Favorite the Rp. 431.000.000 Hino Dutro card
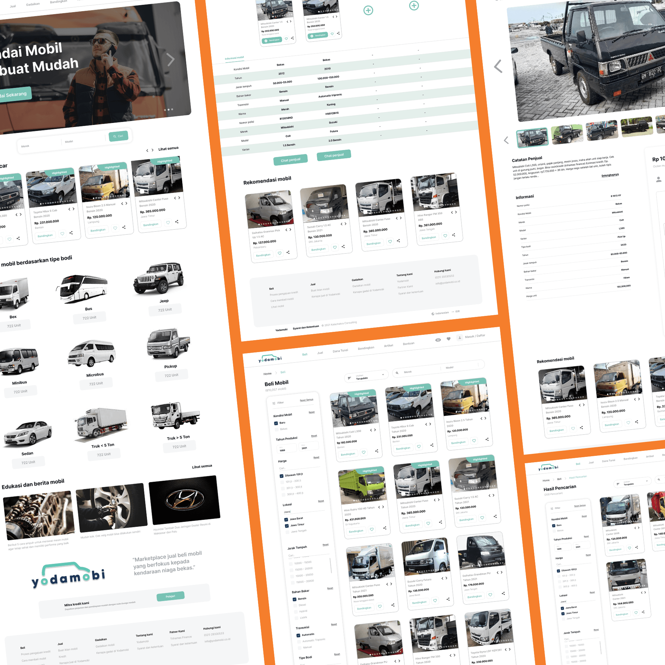Viewport: 665px width, 665px height. pos(372,529)
